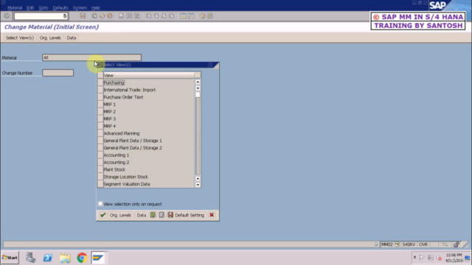Open Windows PowerShell from the taskbar
Image resolution: width=472 pixels, height=265 pixels.
47,258
